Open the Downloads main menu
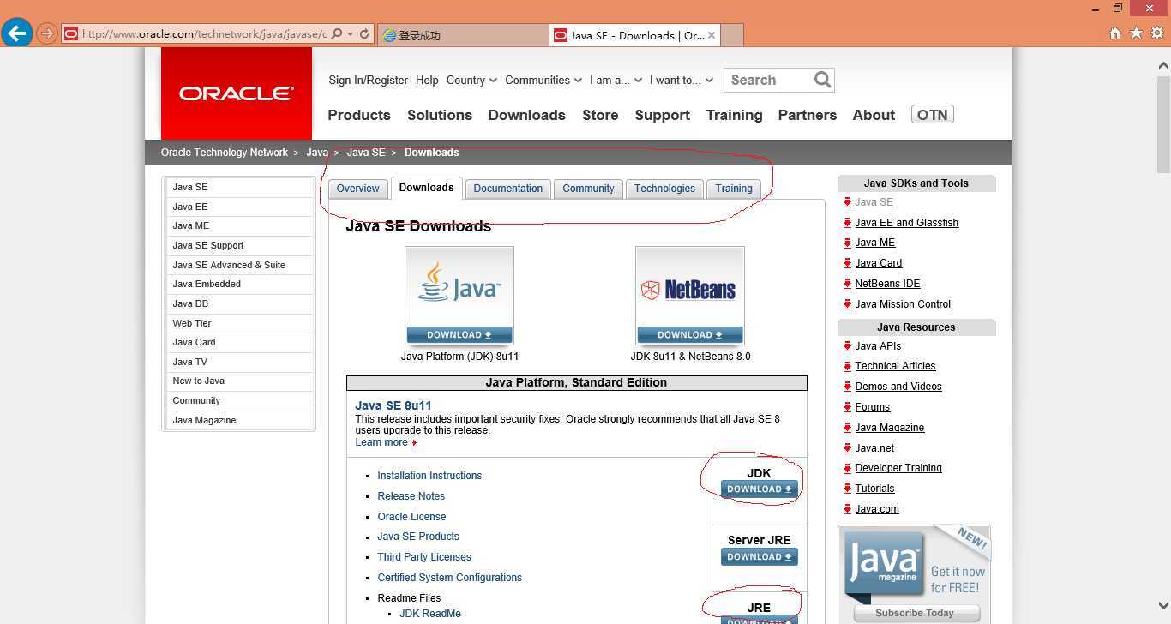The image size is (1171, 624). coord(526,115)
